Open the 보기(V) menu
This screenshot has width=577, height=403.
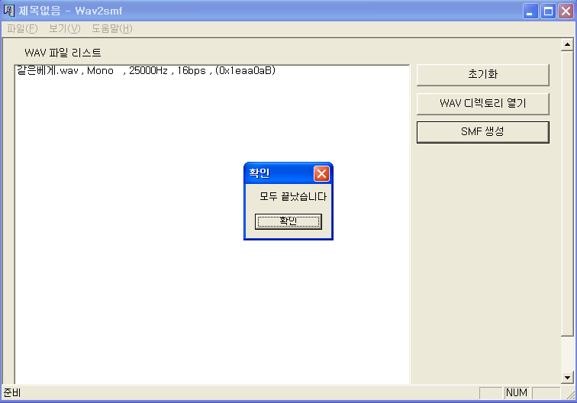(64, 29)
